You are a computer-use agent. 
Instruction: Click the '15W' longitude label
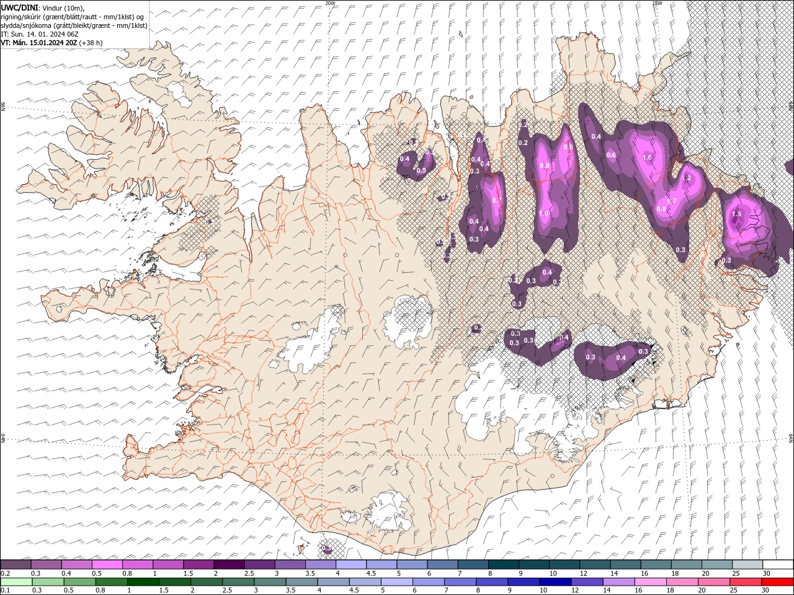(x=657, y=3)
